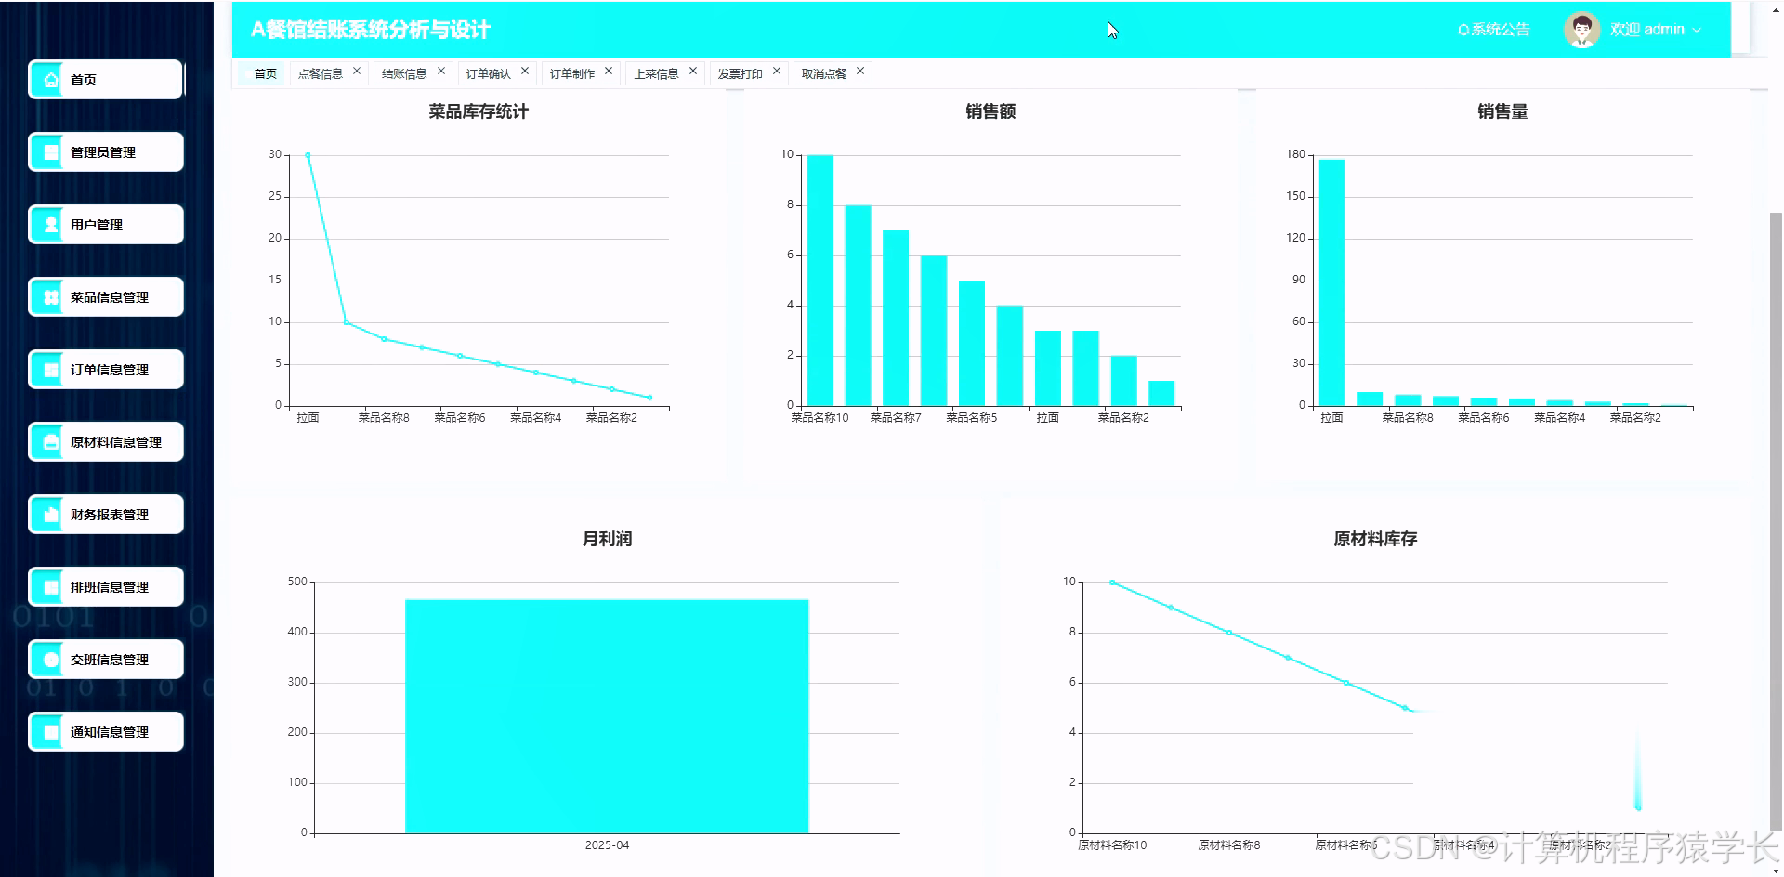Close the 点餐信息 tab
The width and height of the screenshot is (1784, 877).
pyautogui.click(x=357, y=71)
